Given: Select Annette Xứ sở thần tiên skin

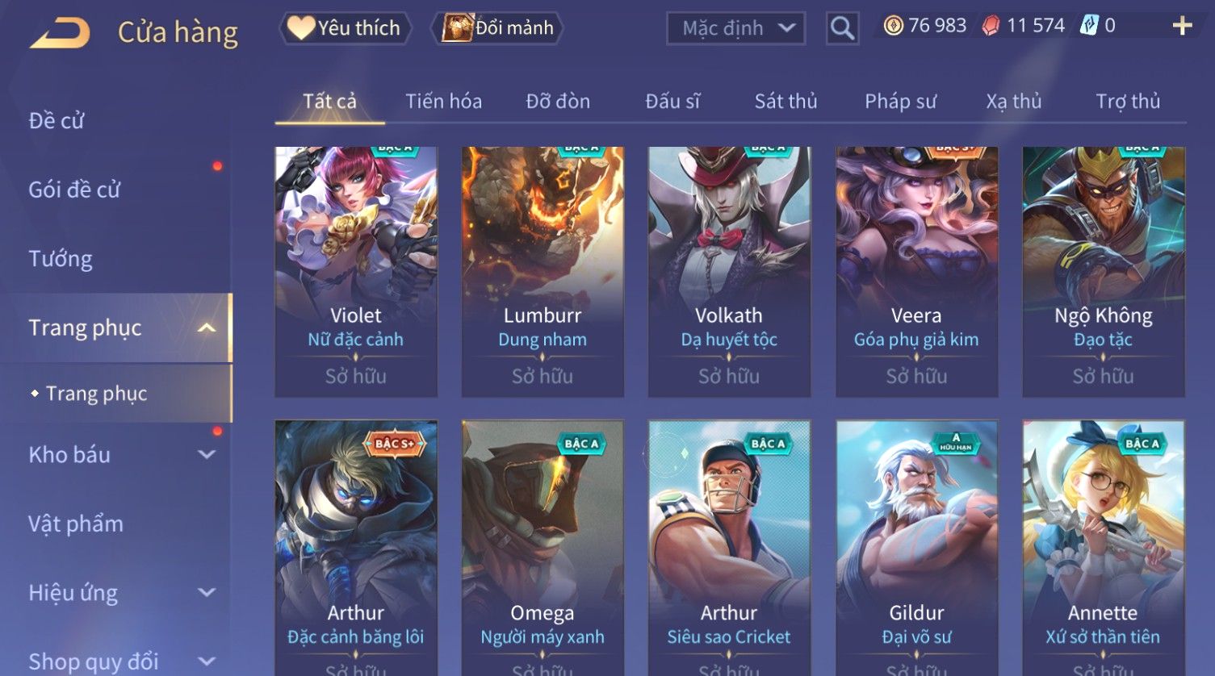Looking at the screenshot, I should coord(1104,548).
